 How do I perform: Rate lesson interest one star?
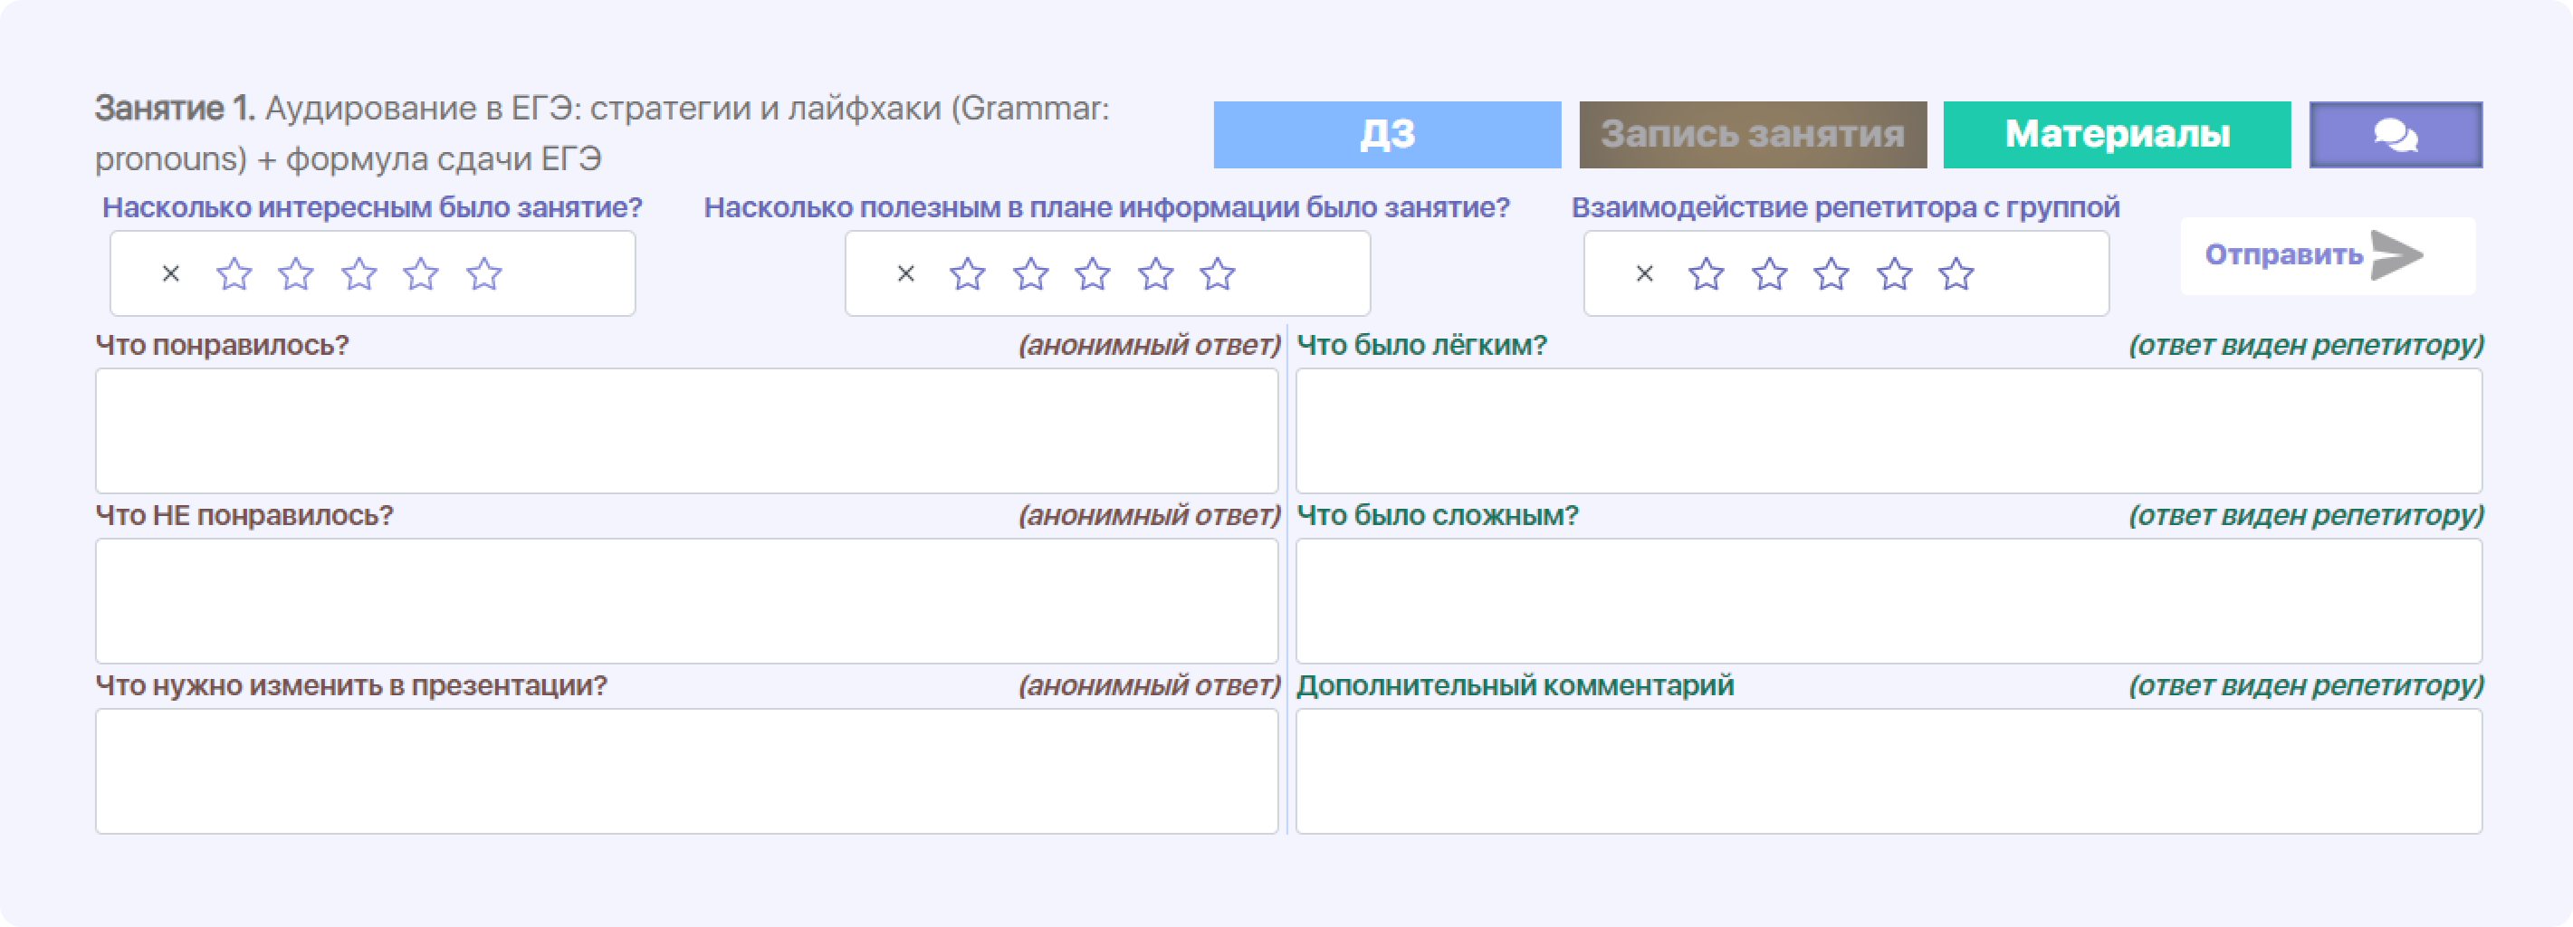point(234,273)
